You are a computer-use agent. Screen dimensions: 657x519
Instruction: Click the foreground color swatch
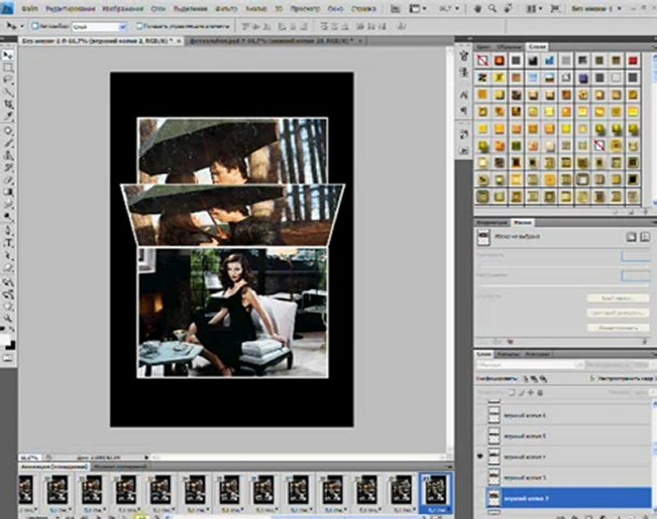click(x=4, y=339)
